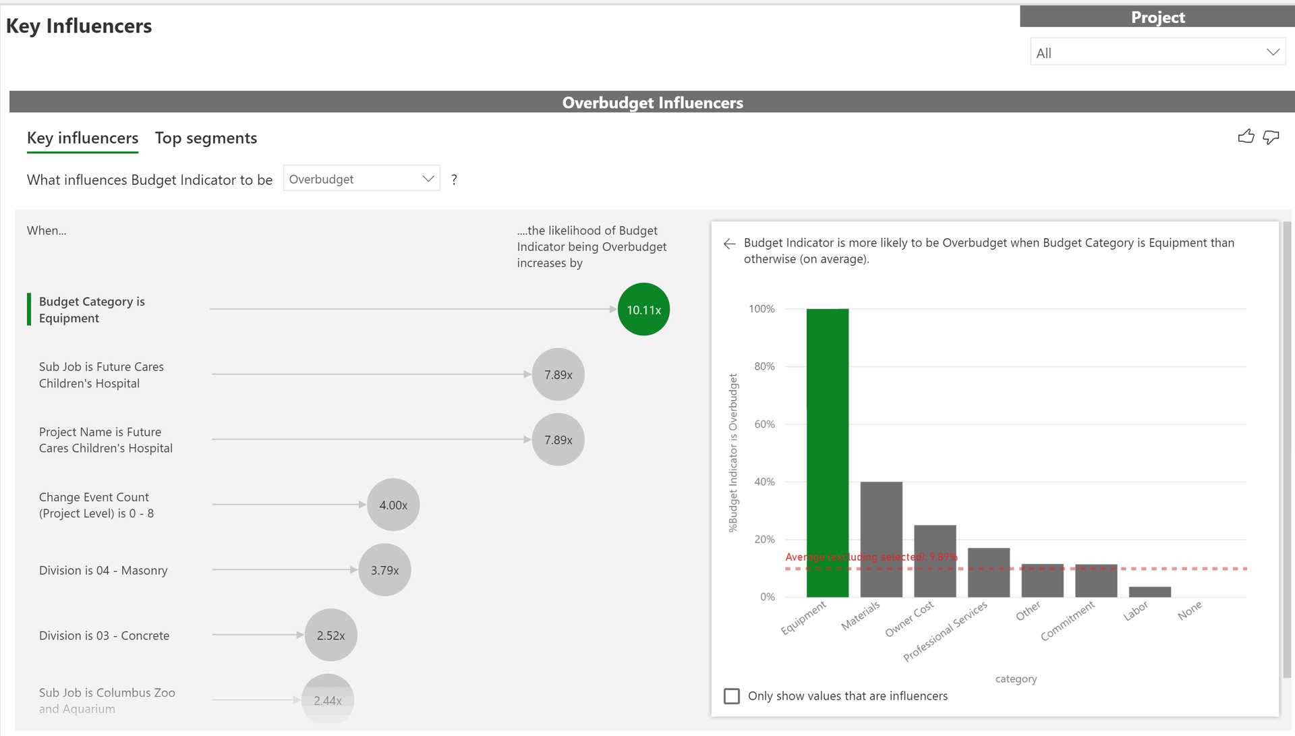Select Project Name is Future Cares influencer
This screenshot has height=736, width=1295.
coord(105,440)
